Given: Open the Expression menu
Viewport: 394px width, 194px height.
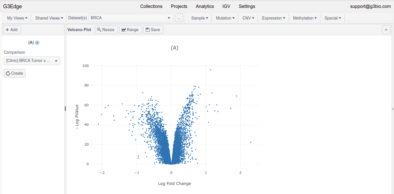Looking at the screenshot, I should point(274,18).
